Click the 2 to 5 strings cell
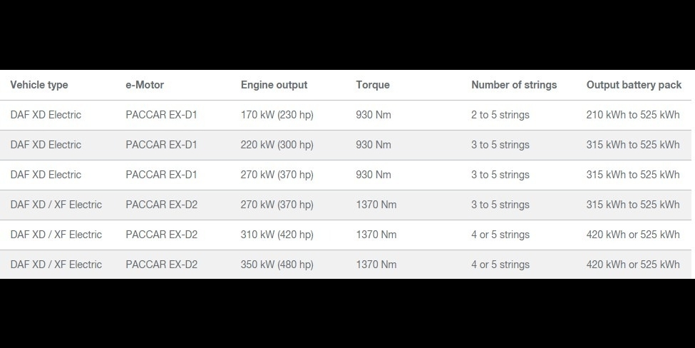Image resolution: width=695 pixels, height=348 pixels. pyautogui.click(x=500, y=115)
